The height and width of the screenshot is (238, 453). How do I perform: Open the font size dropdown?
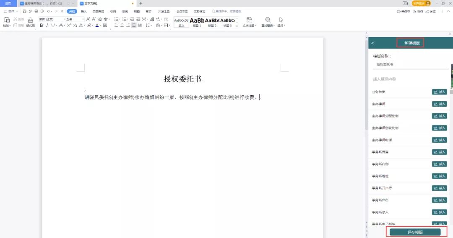tap(83, 19)
